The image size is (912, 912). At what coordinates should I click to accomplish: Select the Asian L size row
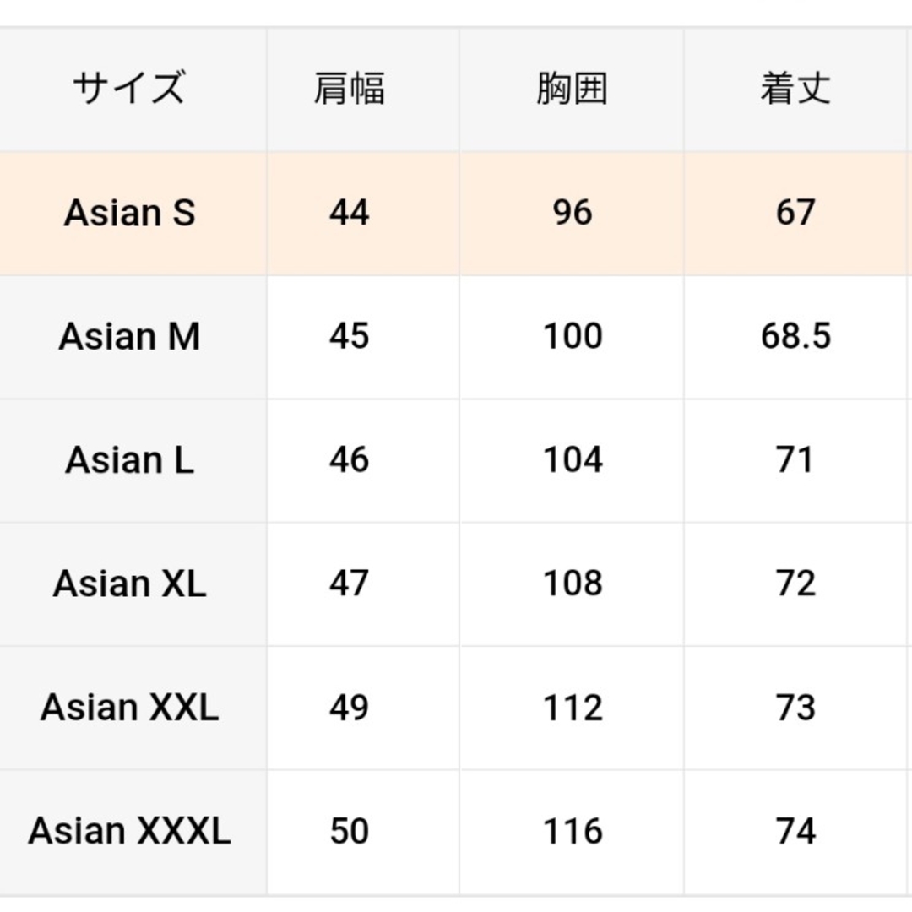tap(455, 461)
